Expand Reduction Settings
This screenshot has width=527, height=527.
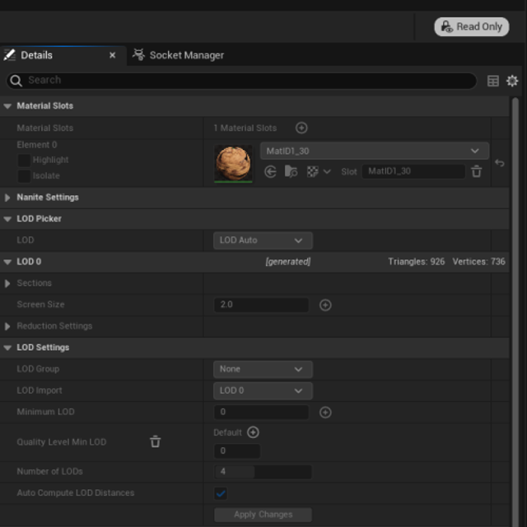pyautogui.click(x=7, y=326)
